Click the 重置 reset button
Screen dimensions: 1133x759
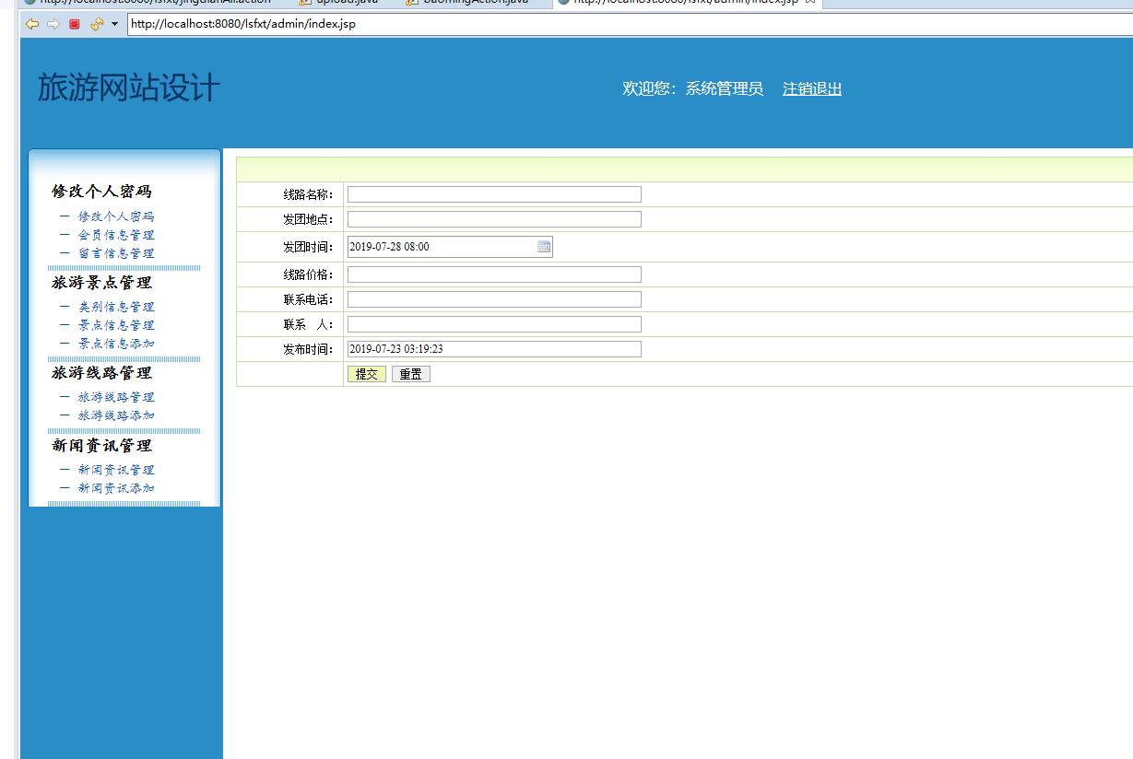(411, 374)
